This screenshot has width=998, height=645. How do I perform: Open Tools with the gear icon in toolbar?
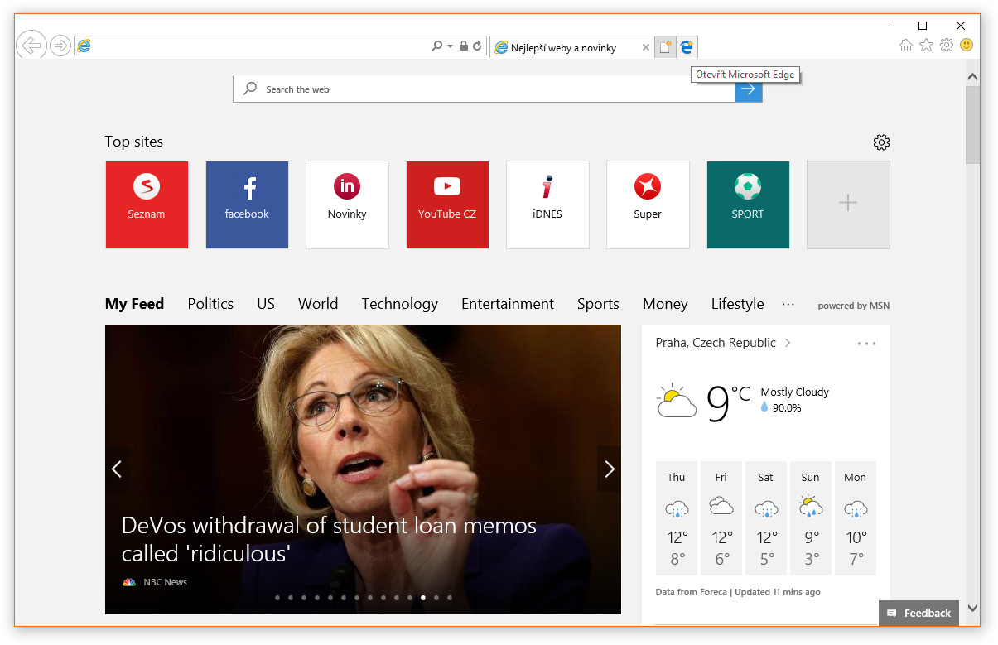(947, 46)
